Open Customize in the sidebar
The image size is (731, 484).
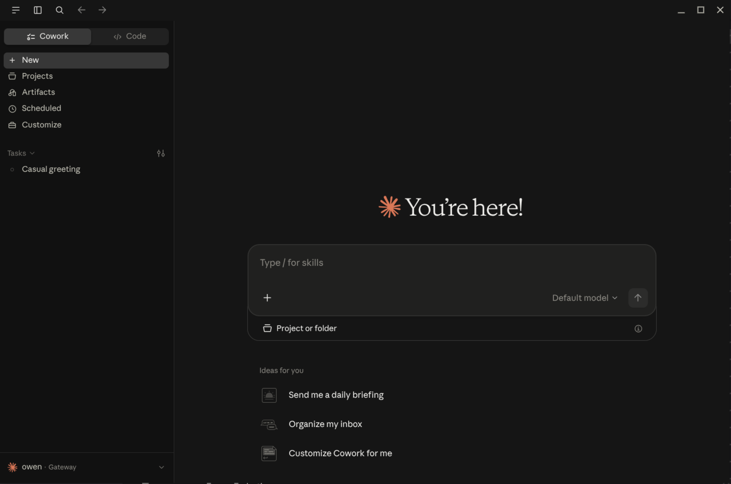point(86,125)
